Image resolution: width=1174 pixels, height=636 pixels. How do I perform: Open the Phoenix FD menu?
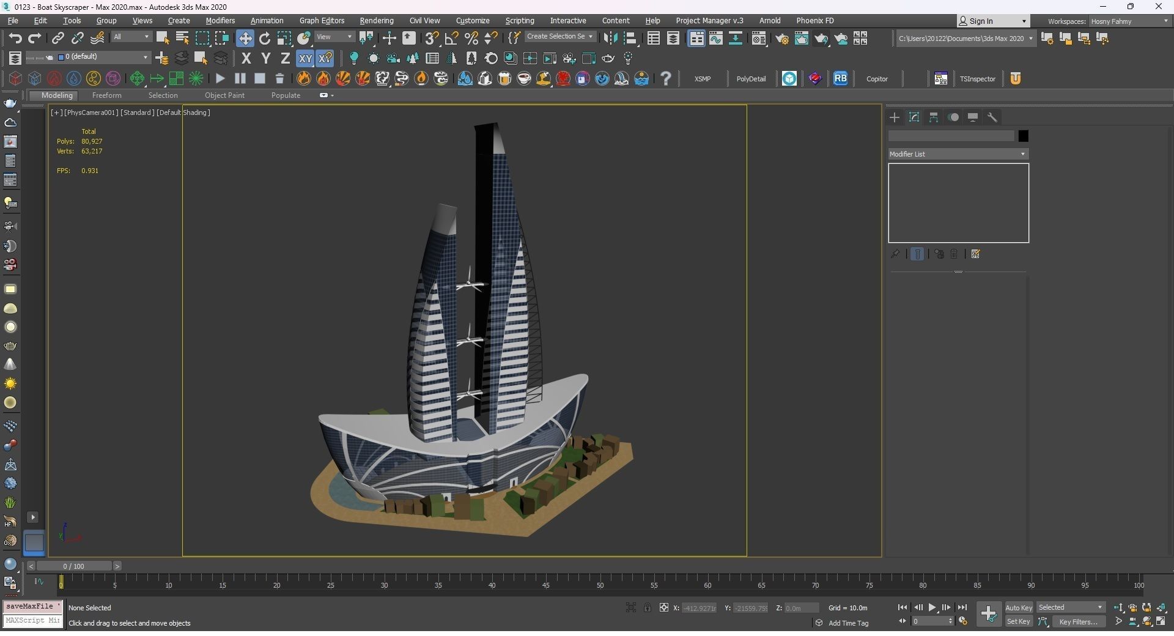click(815, 21)
